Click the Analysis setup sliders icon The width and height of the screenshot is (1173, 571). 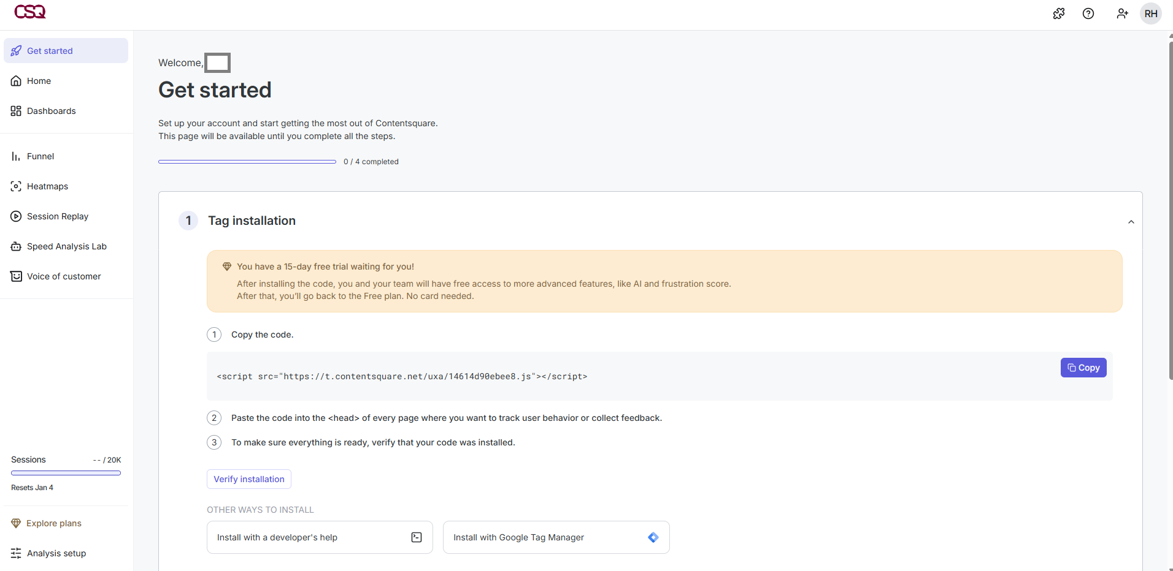pos(16,553)
